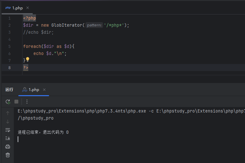Viewport: 245px width, 163px height.
Task: Switch to the 1.php run tab
Action: coord(33,90)
